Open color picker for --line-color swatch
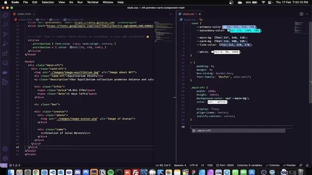The height and width of the screenshot is (175, 312). (x=220, y=45)
